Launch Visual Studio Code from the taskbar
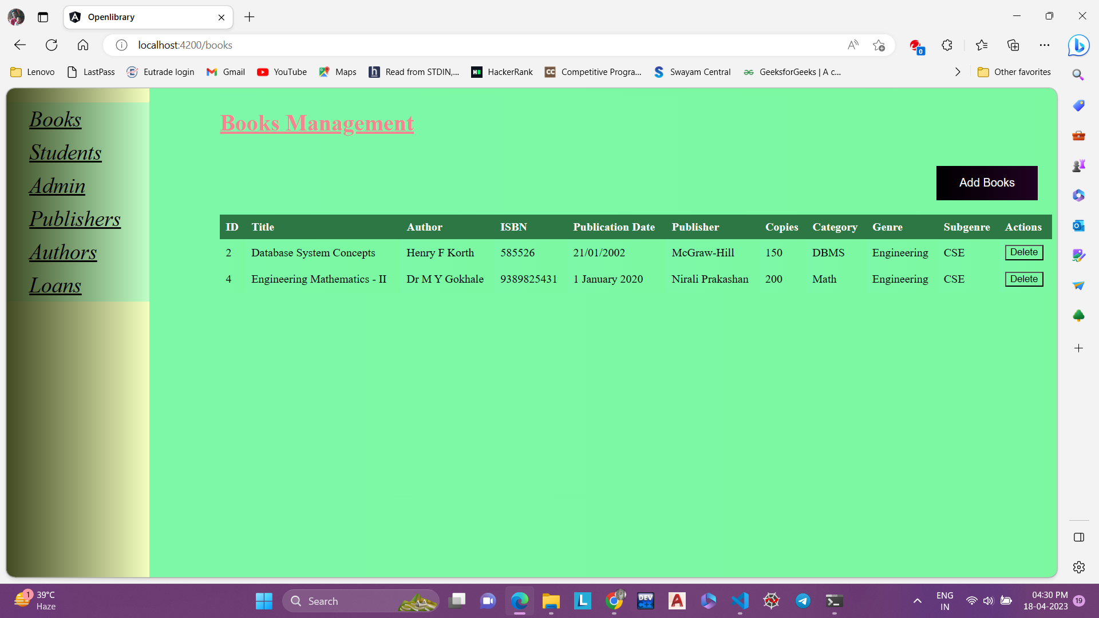This screenshot has height=618, width=1099. [739, 601]
